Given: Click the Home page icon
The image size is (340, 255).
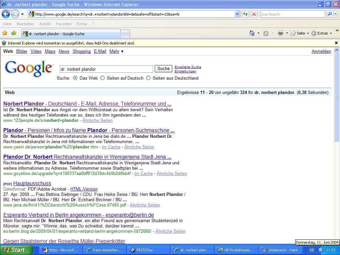Looking at the screenshot, I should [x=252, y=33].
